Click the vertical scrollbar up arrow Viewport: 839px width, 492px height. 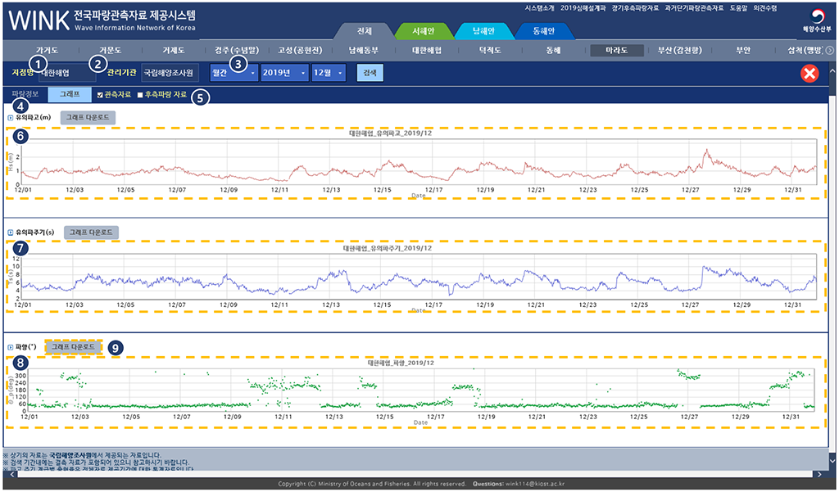(832, 71)
